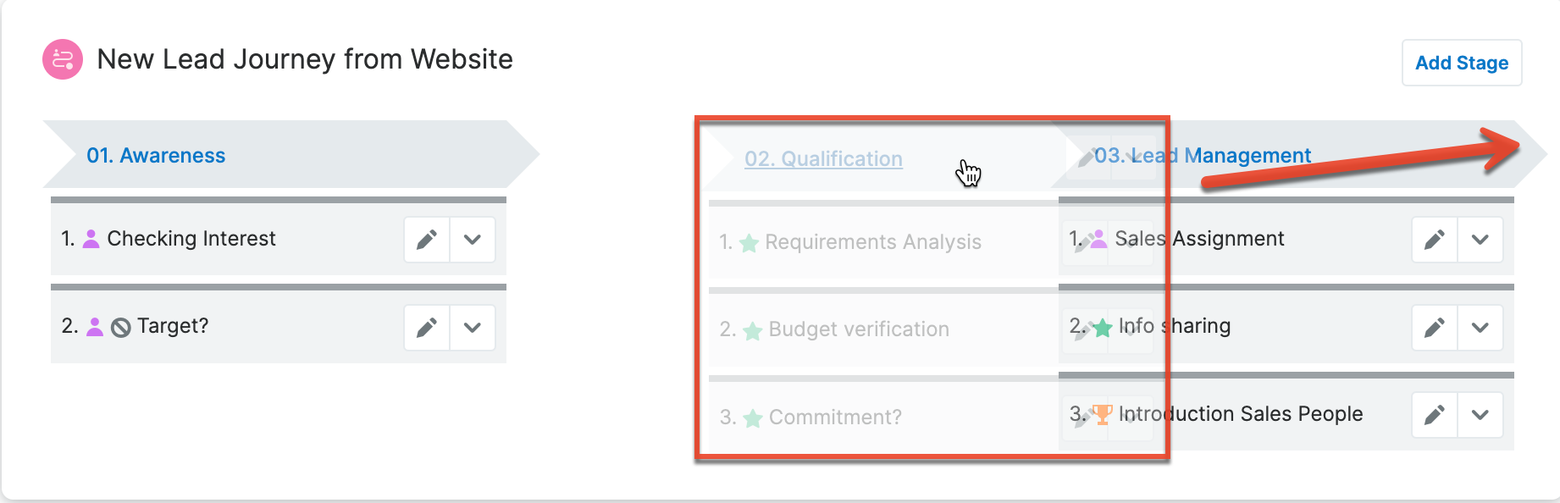Click the trophy icon on Introduction Sales People
This screenshot has height=503, width=1560.
tap(1102, 414)
